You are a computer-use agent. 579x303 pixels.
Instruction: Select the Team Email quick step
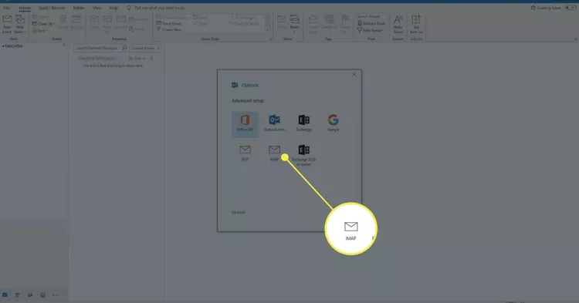[169, 23]
